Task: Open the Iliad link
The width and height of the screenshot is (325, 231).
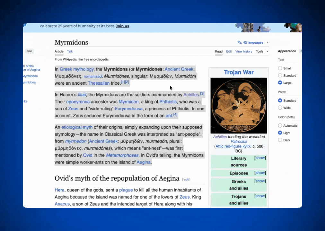Action: (x=82, y=95)
